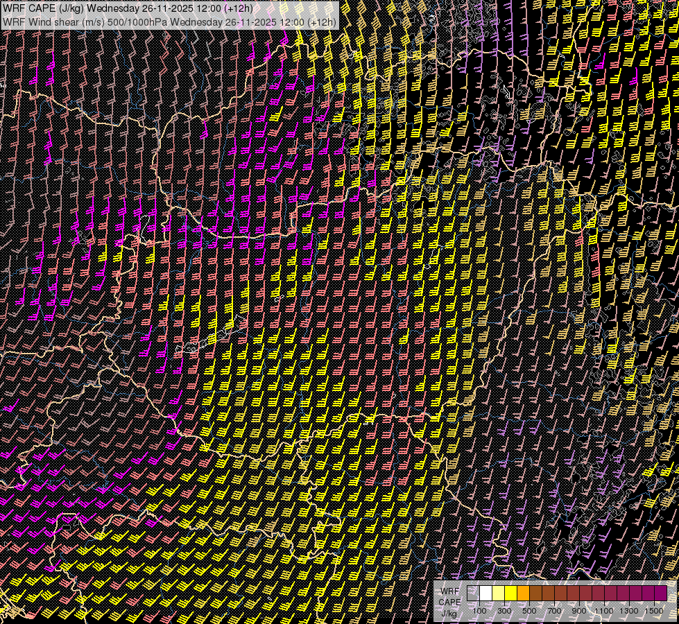Click the WRF Wind shear title line
This screenshot has height=624, width=679.
[x=169, y=22]
